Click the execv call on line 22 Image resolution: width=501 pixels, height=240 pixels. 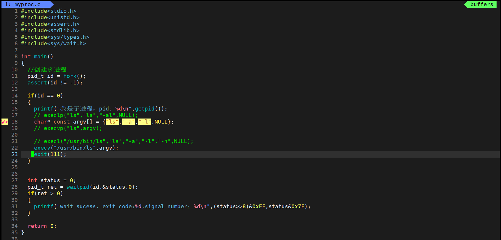76,148
